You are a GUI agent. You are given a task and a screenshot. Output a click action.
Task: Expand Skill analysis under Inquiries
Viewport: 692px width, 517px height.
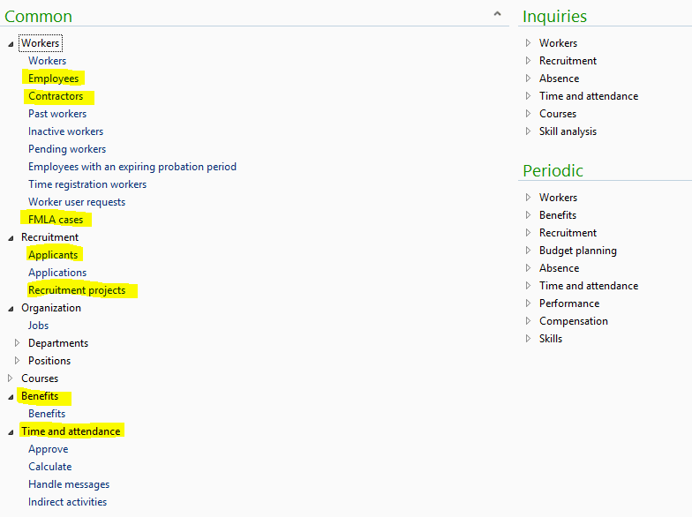(x=528, y=131)
